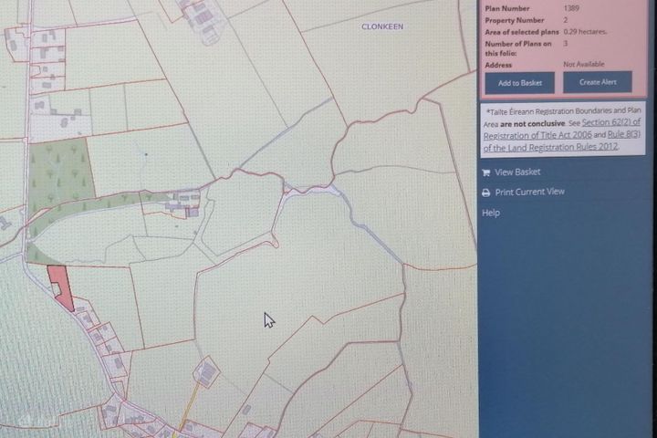Click the farm buildings beside the woodland
The image size is (657, 438).
(x=185, y=202)
